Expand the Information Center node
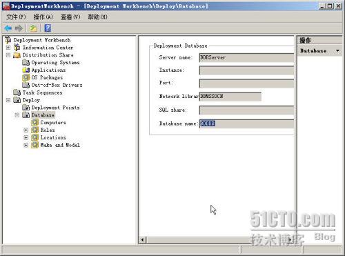The height and width of the screenshot is (256, 345). tap(8, 48)
